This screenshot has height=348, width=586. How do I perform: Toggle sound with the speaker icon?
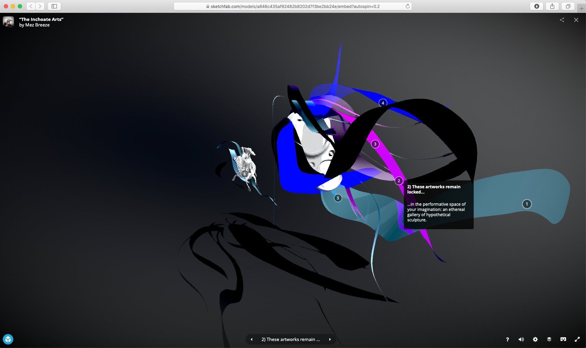521,339
